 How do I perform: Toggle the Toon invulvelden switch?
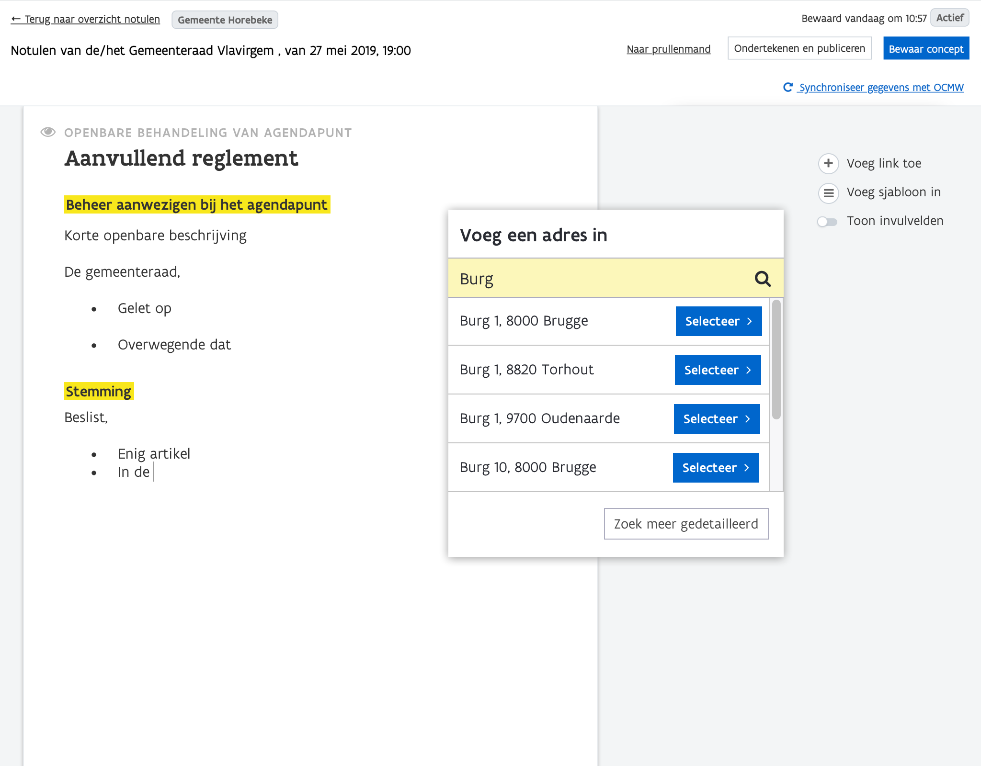[x=827, y=221]
